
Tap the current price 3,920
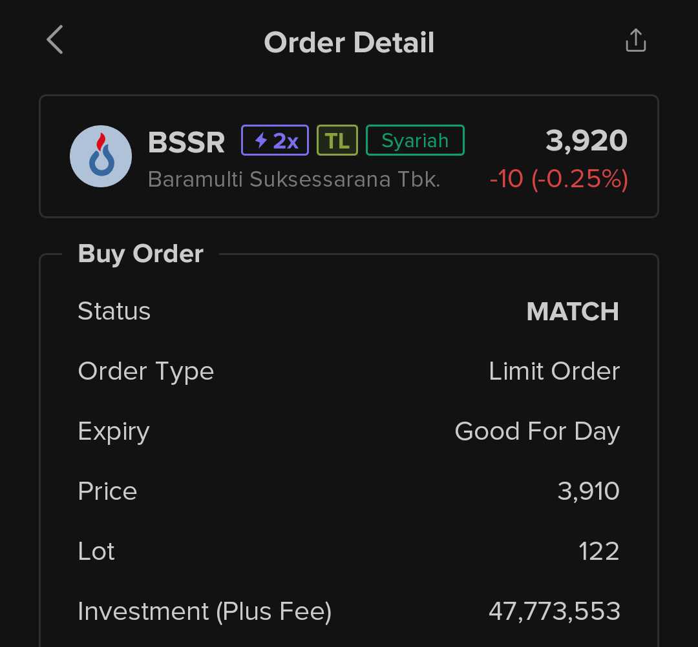click(586, 141)
